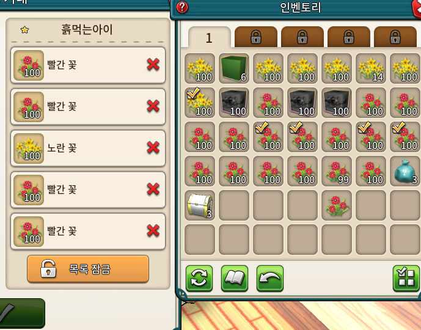This screenshot has width=421, height=330.
Task: Select the red flower item without count
Action: [x=337, y=205]
